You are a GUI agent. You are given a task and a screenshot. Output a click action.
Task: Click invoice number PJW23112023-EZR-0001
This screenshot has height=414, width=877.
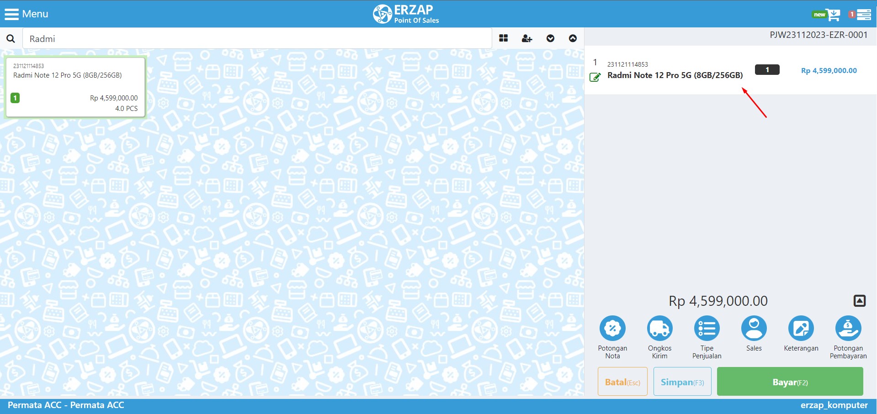coord(819,35)
